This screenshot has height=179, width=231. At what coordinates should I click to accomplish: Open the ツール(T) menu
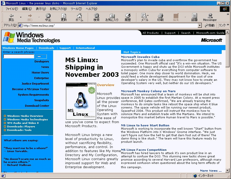(76, 9)
